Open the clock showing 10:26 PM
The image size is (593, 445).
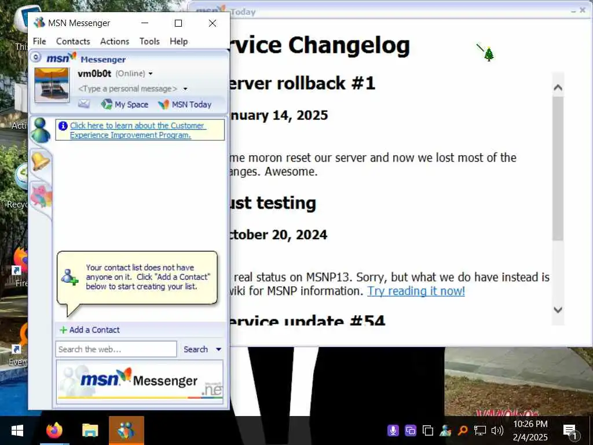(530, 431)
